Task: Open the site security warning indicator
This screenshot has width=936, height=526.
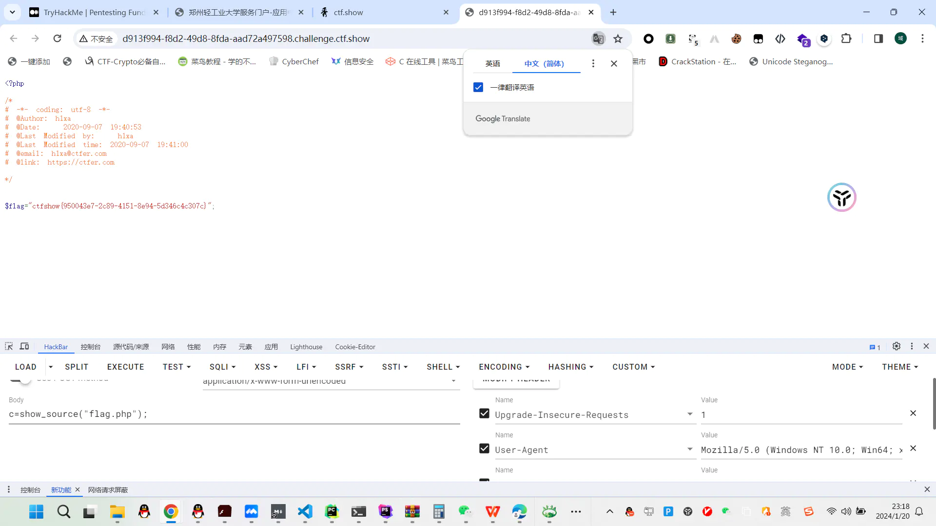Action: coord(96,38)
